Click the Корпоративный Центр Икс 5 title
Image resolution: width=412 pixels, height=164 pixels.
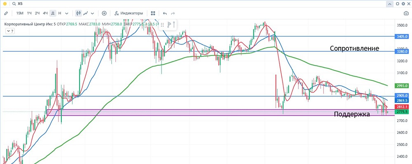click(30, 24)
